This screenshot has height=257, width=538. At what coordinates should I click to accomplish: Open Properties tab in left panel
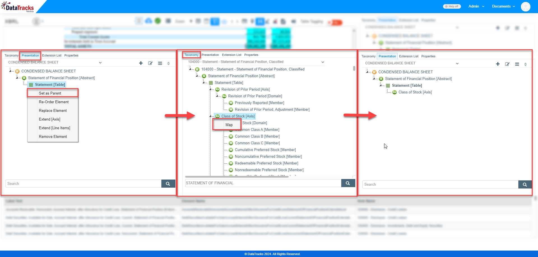[x=71, y=55]
